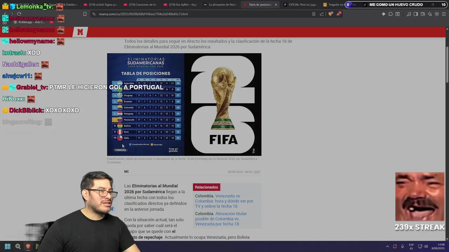The height and width of the screenshot is (252, 449).
Task: Click kntrash XDD chat message
Action: [21, 53]
